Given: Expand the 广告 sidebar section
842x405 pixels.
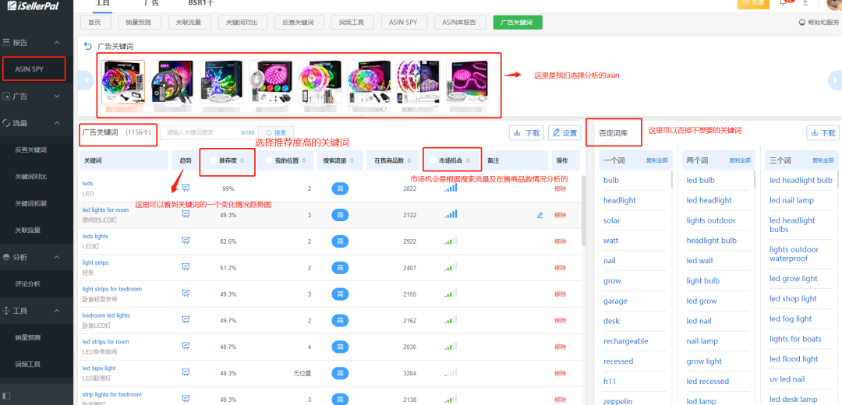Looking at the screenshot, I should [58, 96].
